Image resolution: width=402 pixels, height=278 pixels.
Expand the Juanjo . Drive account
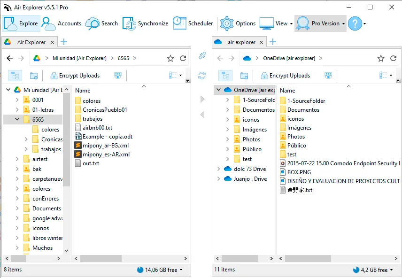pyautogui.click(x=218, y=179)
